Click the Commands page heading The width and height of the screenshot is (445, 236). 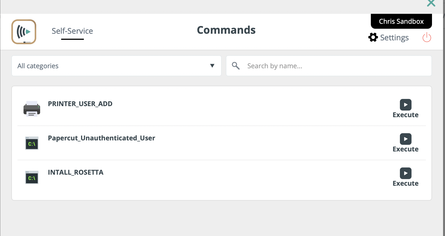click(x=226, y=30)
